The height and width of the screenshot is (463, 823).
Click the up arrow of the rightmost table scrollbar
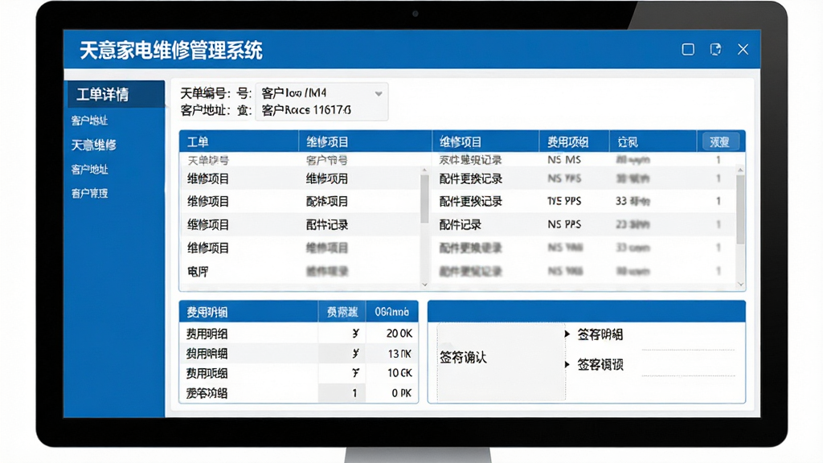pos(740,170)
